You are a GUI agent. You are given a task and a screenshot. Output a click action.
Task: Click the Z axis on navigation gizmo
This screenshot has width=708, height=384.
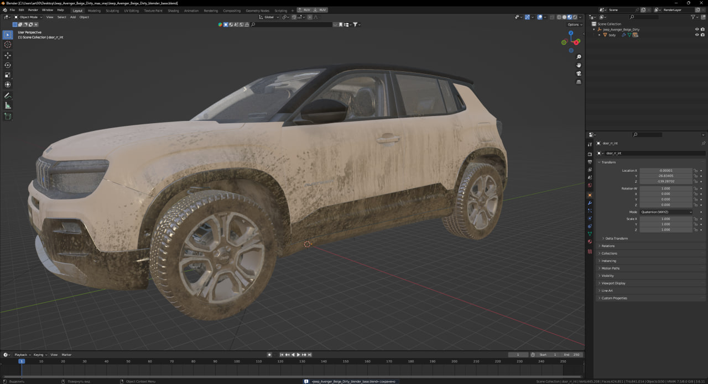(x=571, y=33)
